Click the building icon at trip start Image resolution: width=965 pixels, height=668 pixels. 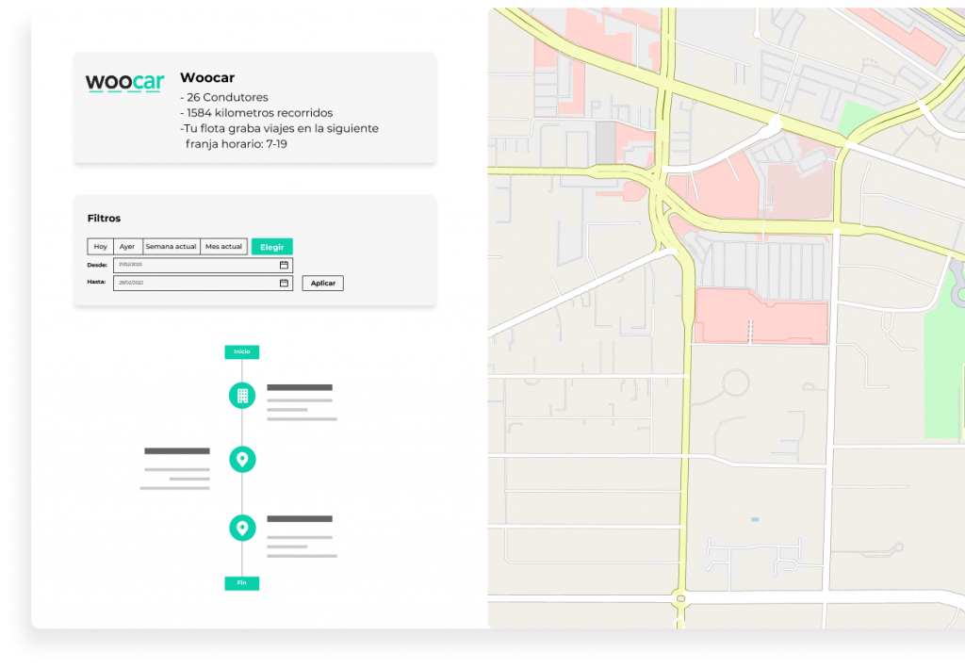point(242,395)
